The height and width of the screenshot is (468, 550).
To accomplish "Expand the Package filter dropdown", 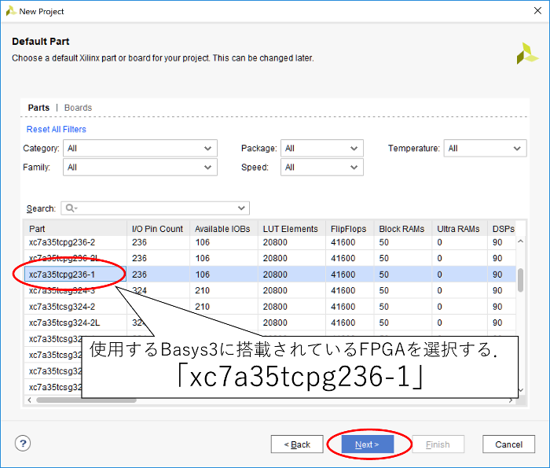I will (x=322, y=148).
